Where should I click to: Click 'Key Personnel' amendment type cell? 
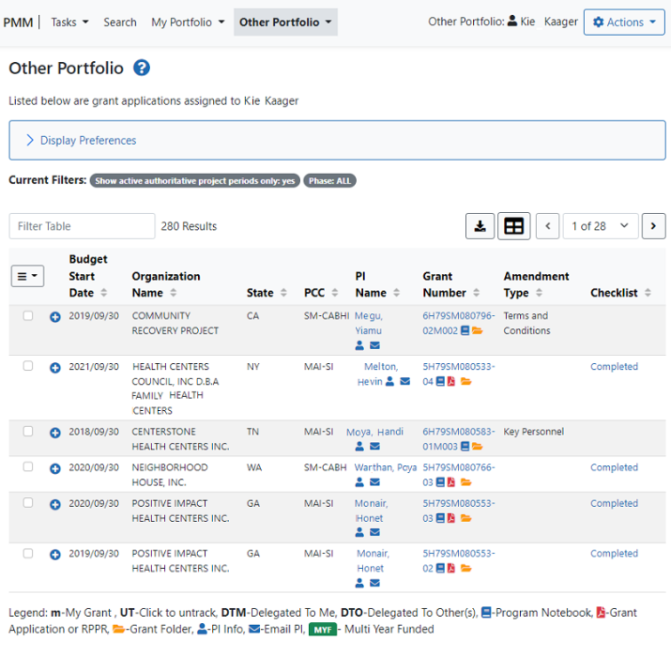[534, 432]
